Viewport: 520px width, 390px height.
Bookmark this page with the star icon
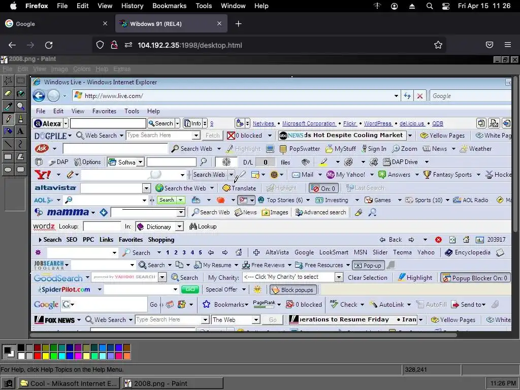tap(438, 45)
